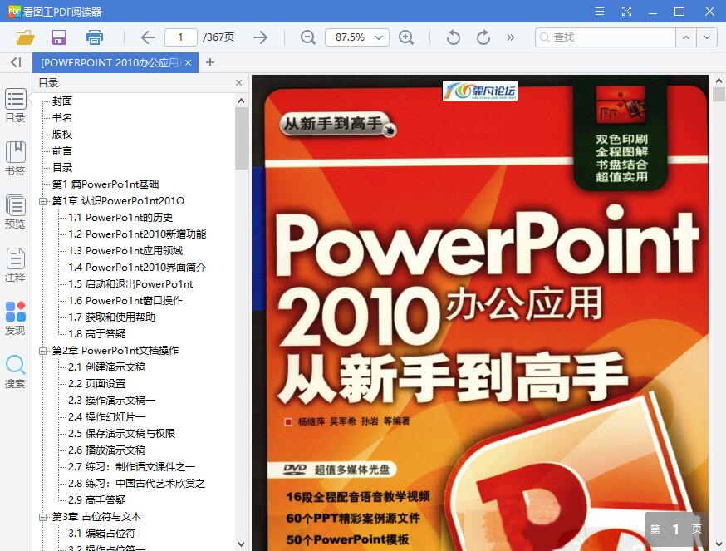Open section 1.8 高手答疑
The width and height of the screenshot is (726, 551).
[96, 334]
